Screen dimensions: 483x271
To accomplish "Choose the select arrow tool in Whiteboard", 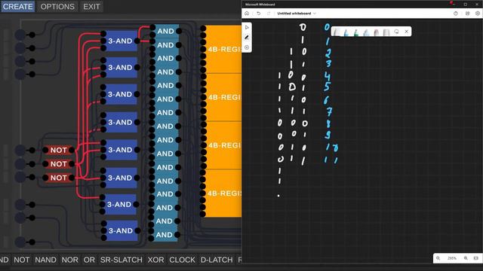I will pos(247,27).
